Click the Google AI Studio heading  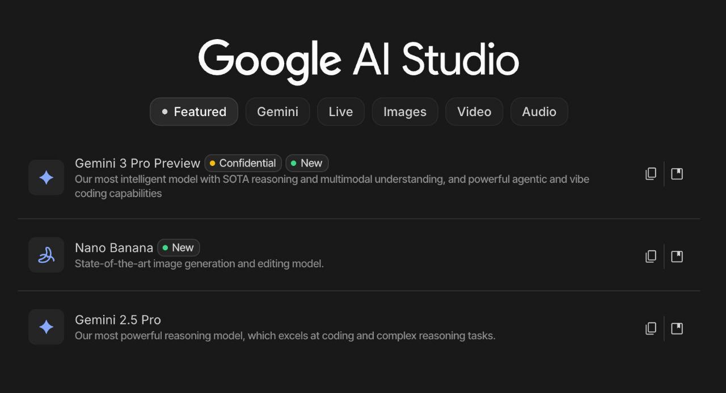point(358,58)
